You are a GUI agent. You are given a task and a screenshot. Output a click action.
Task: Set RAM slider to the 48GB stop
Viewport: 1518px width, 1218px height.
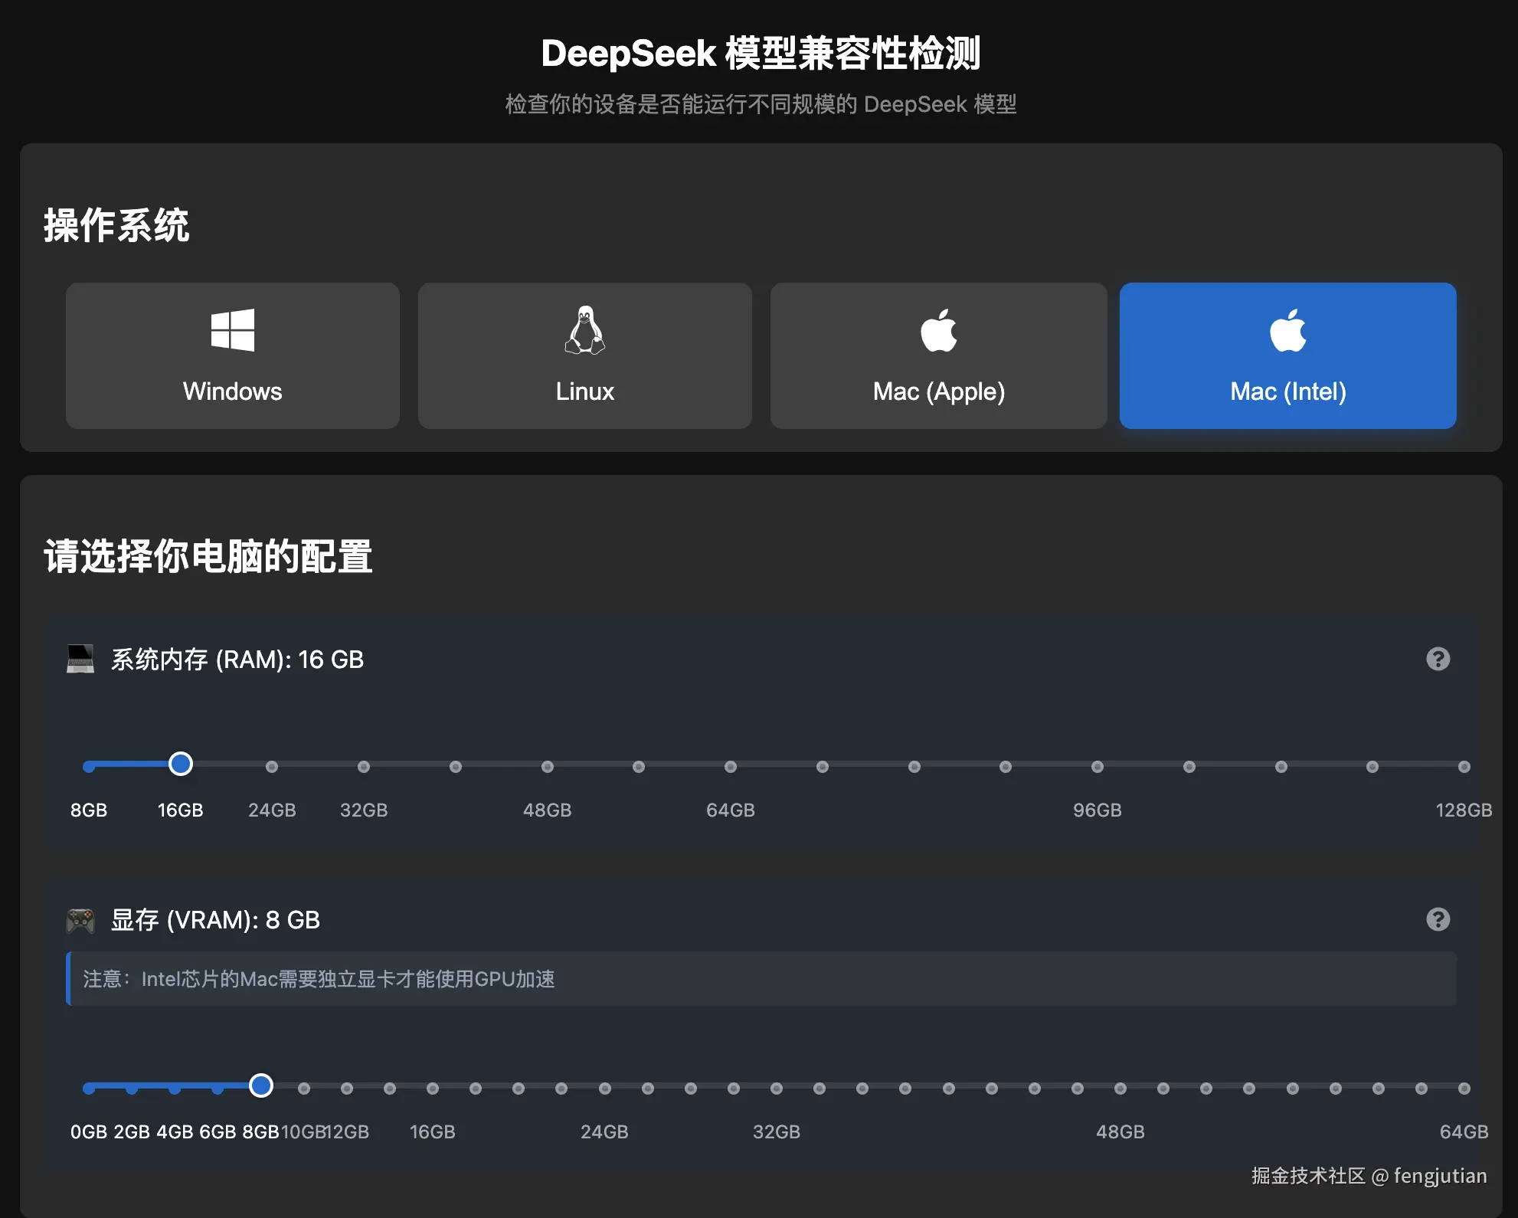tap(548, 767)
